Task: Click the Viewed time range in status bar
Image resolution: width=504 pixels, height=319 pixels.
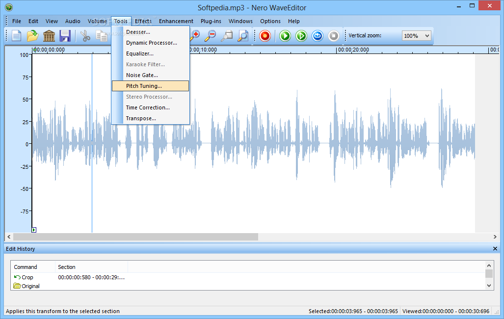Action: 446,311
